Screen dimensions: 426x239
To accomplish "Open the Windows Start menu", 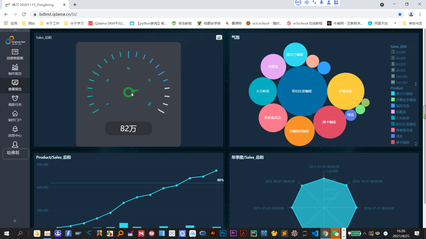I will click(x=6, y=233).
